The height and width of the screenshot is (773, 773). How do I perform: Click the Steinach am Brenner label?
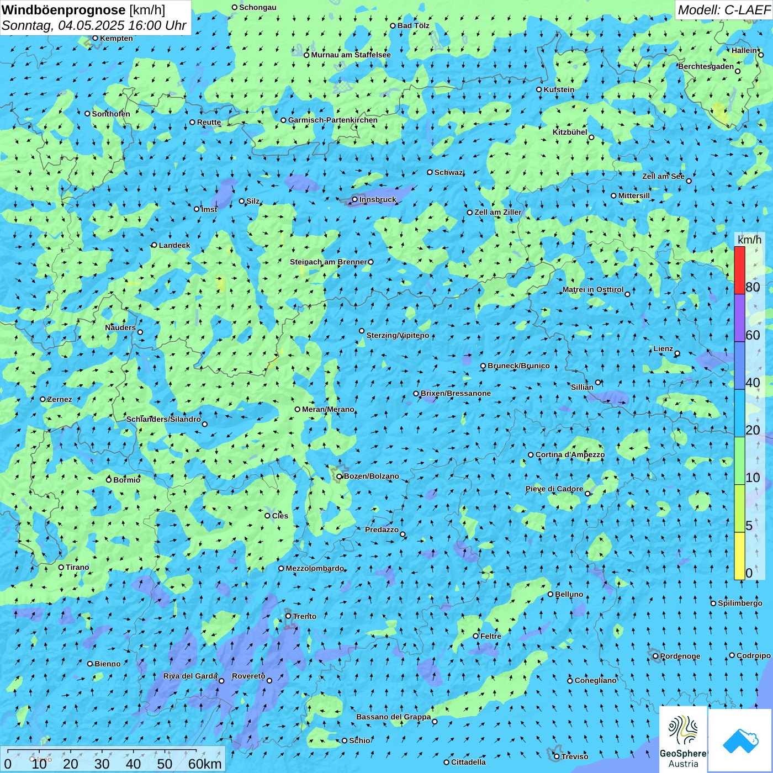pos(328,262)
